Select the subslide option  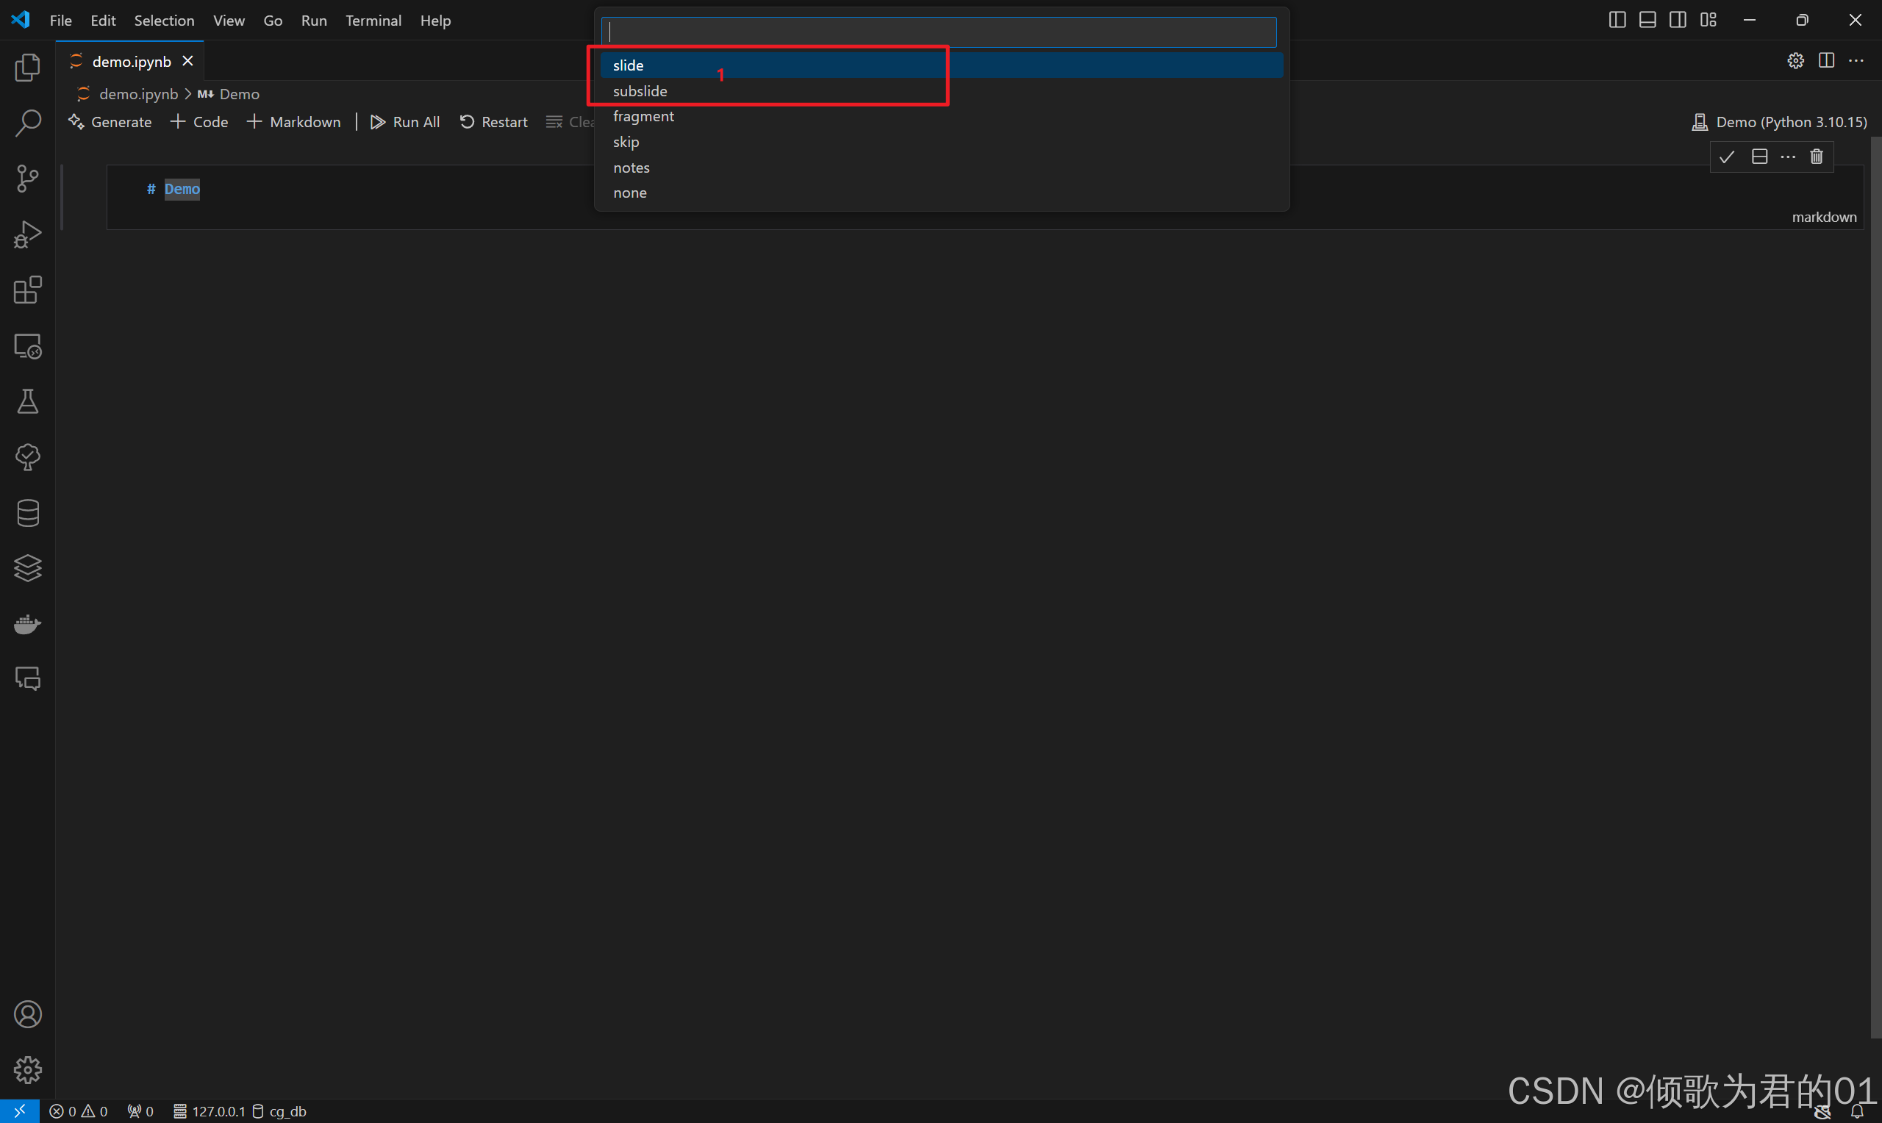pos(640,91)
